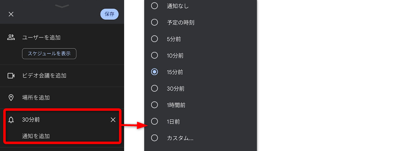Pick the 1時間前 radio option

point(154,105)
